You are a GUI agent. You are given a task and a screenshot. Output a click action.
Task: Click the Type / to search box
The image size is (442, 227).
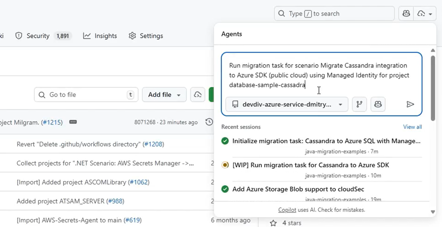point(334,14)
